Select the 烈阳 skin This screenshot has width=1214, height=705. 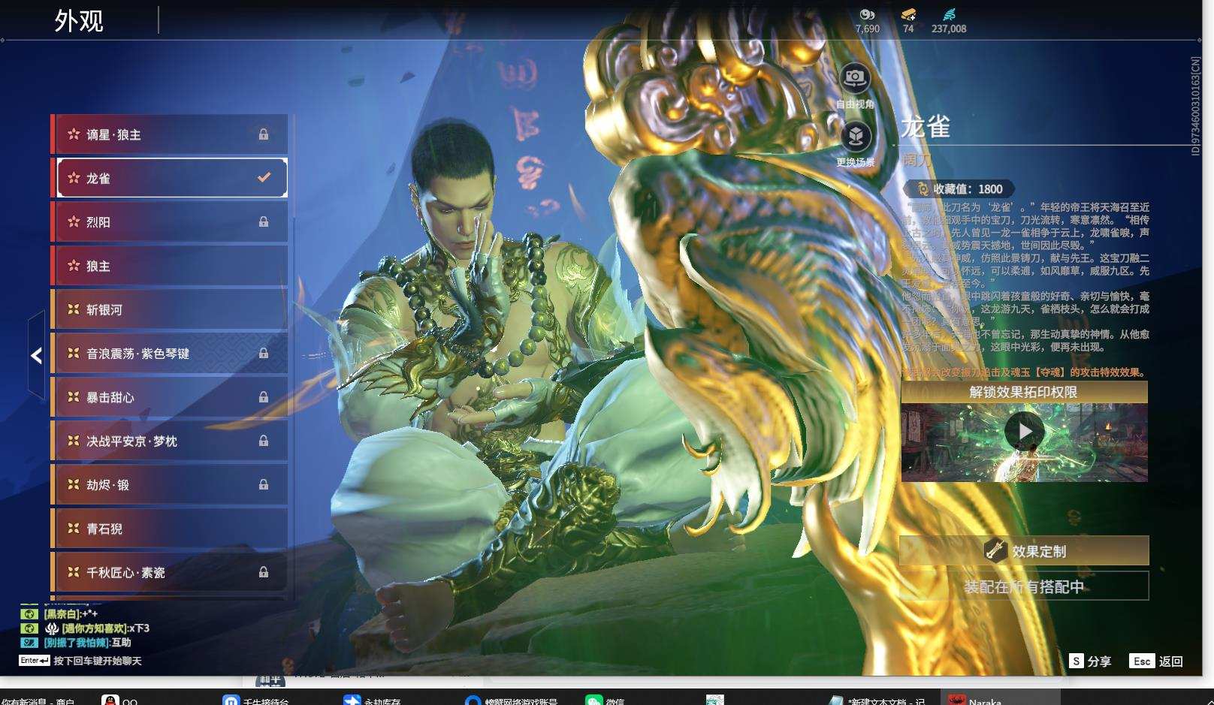tap(170, 222)
